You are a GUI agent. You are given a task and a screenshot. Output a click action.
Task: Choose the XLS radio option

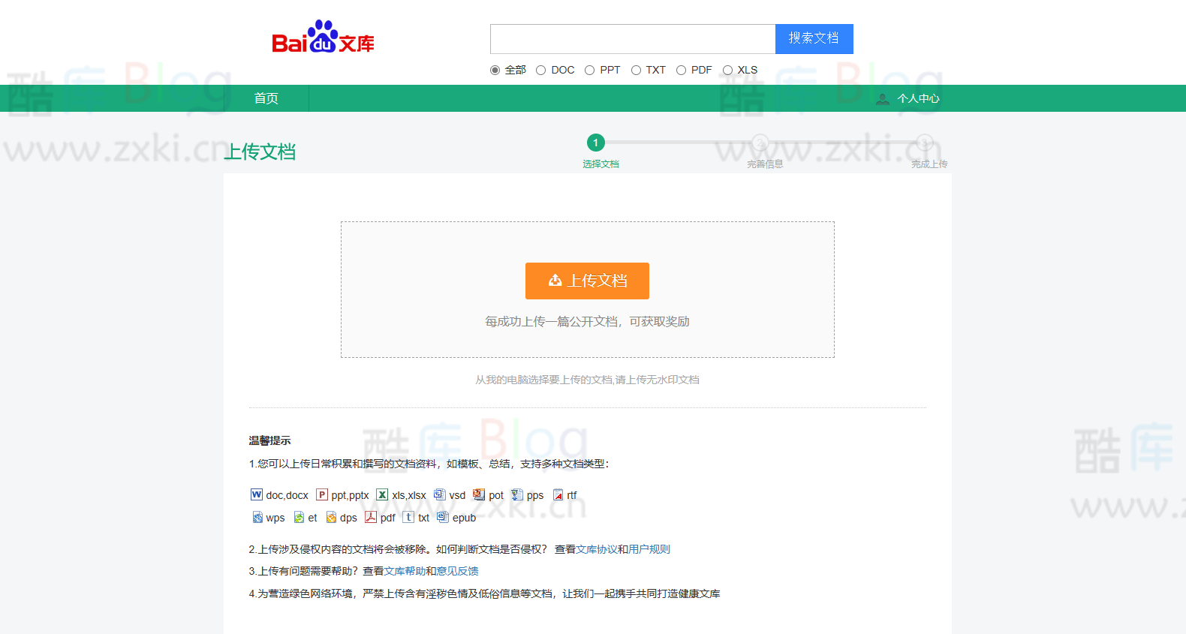pos(727,70)
